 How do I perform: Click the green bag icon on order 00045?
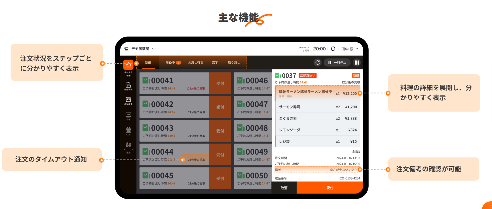pos(146,176)
